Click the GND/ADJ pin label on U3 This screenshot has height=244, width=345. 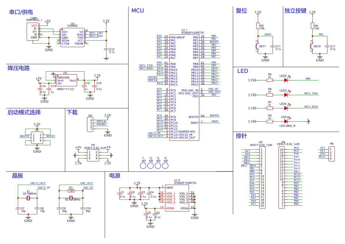pos(63,78)
